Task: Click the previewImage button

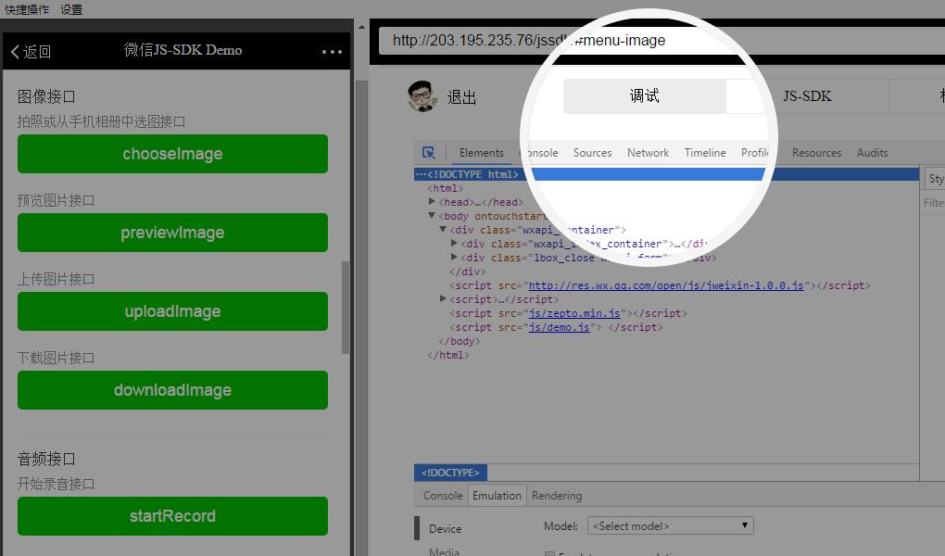Action: 172,233
